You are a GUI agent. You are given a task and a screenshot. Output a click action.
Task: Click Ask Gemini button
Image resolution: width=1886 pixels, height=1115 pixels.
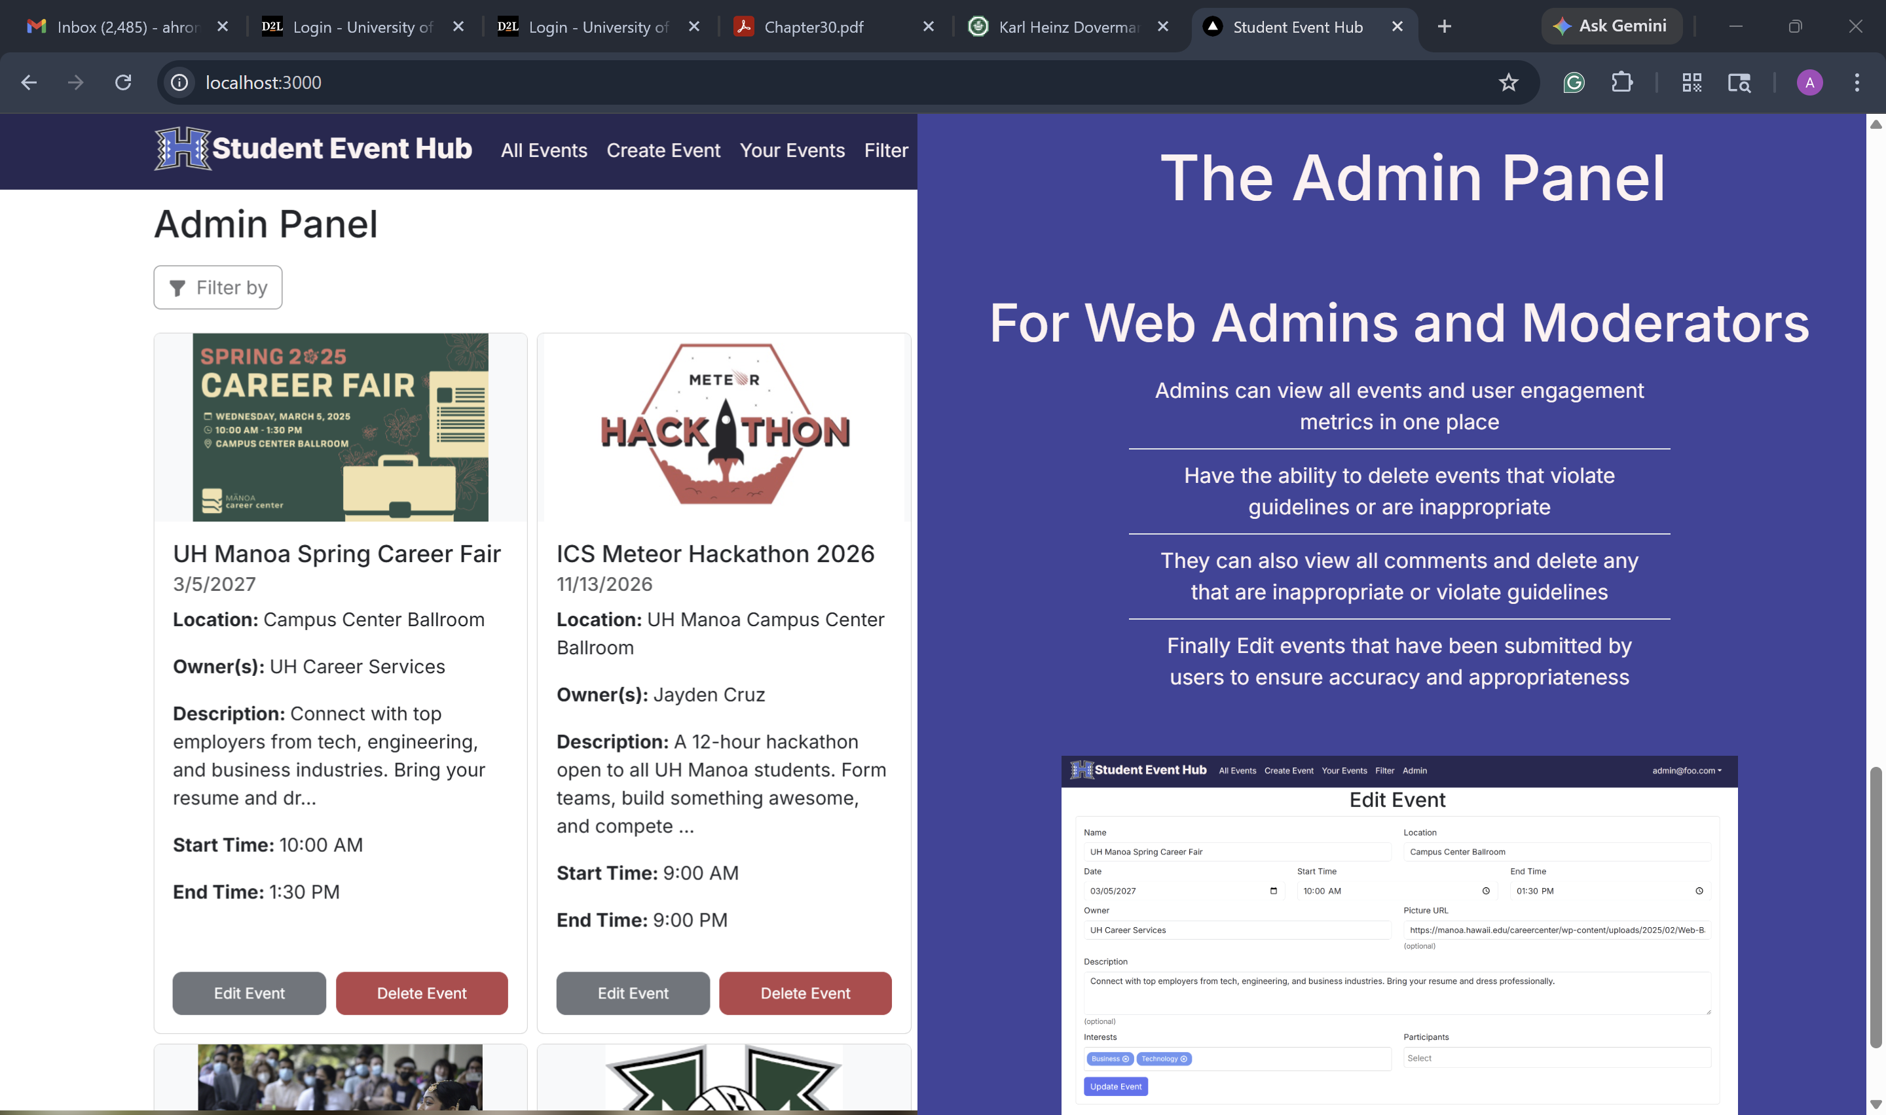pos(1612,26)
